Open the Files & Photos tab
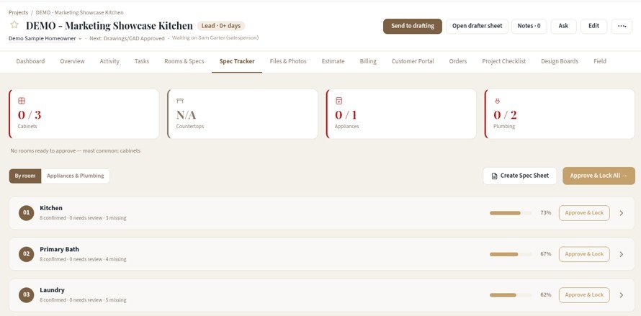The height and width of the screenshot is (316, 641). pyautogui.click(x=288, y=61)
